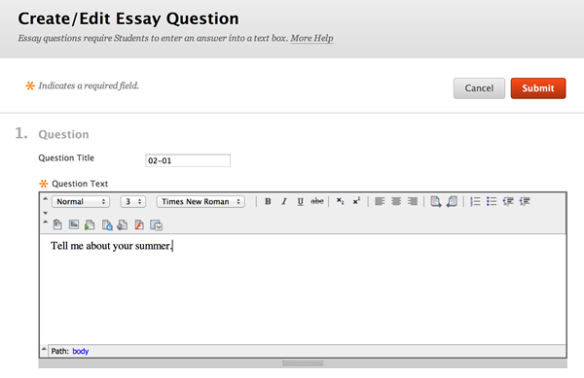Apply strikethrough formatting
Screen dimensions: 584x378
317,201
